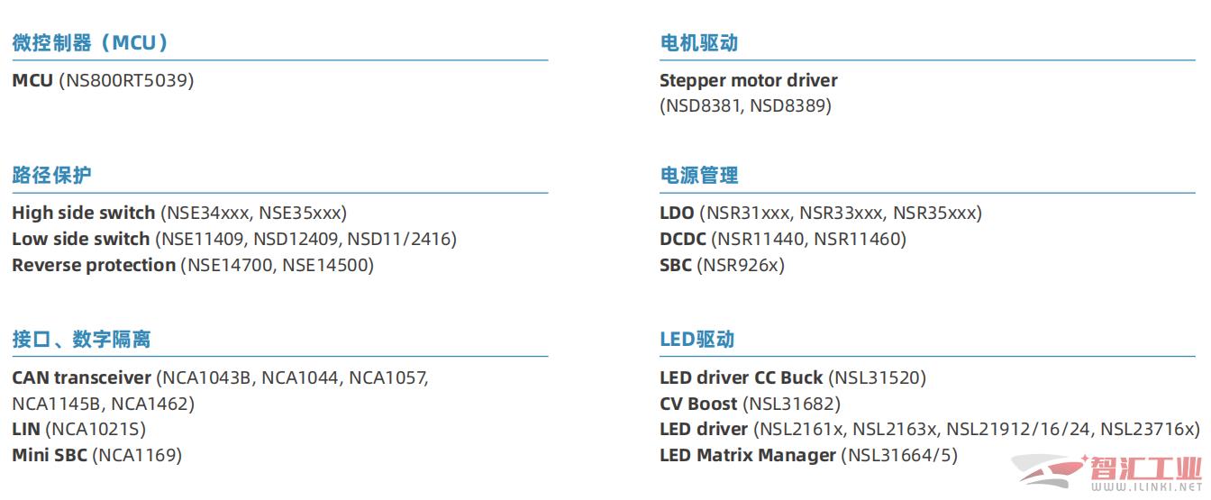Click the Reverse protection entry
This screenshot has height=500, width=1211.
coord(193,265)
